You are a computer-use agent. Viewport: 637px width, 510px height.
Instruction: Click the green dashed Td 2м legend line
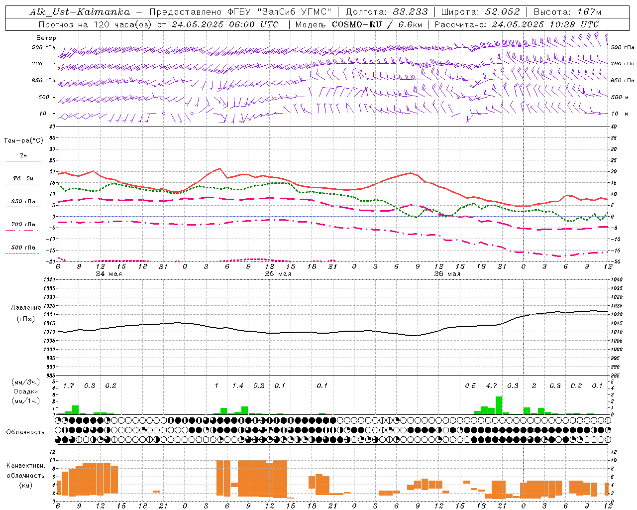(22, 184)
